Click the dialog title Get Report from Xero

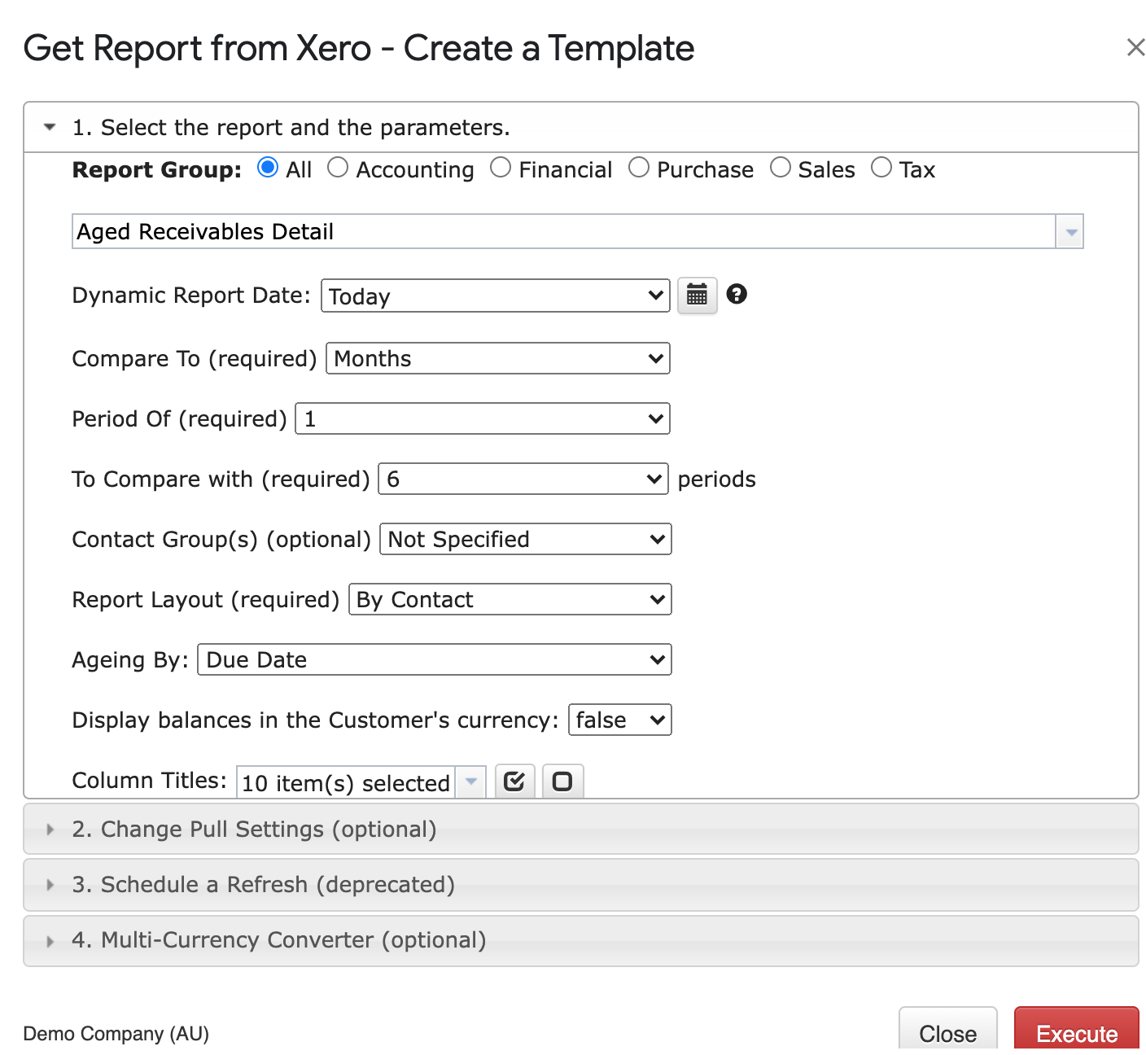pos(359,48)
